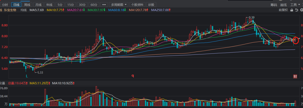Click the undo arrow icon
Screen dimensions: 303x108
point(297,10)
